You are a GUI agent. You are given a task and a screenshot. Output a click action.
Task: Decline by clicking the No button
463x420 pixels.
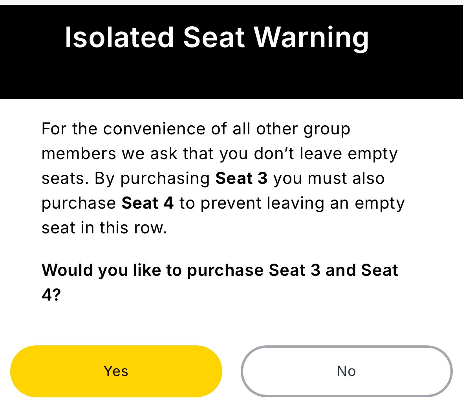(346, 371)
